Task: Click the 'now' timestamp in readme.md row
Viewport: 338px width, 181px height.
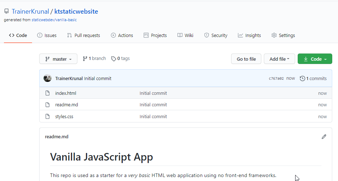Action: 323,105
